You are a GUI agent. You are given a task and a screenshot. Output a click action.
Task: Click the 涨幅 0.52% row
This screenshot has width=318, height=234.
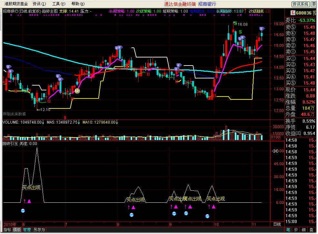300,102
